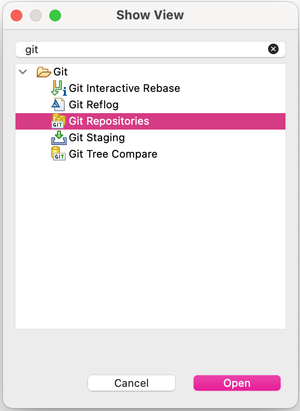Image resolution: width=300 pixels, height=411 pixels.
Task: Click the Git Reflog icon
Action: pyautogui.click(x=58, y=104)
